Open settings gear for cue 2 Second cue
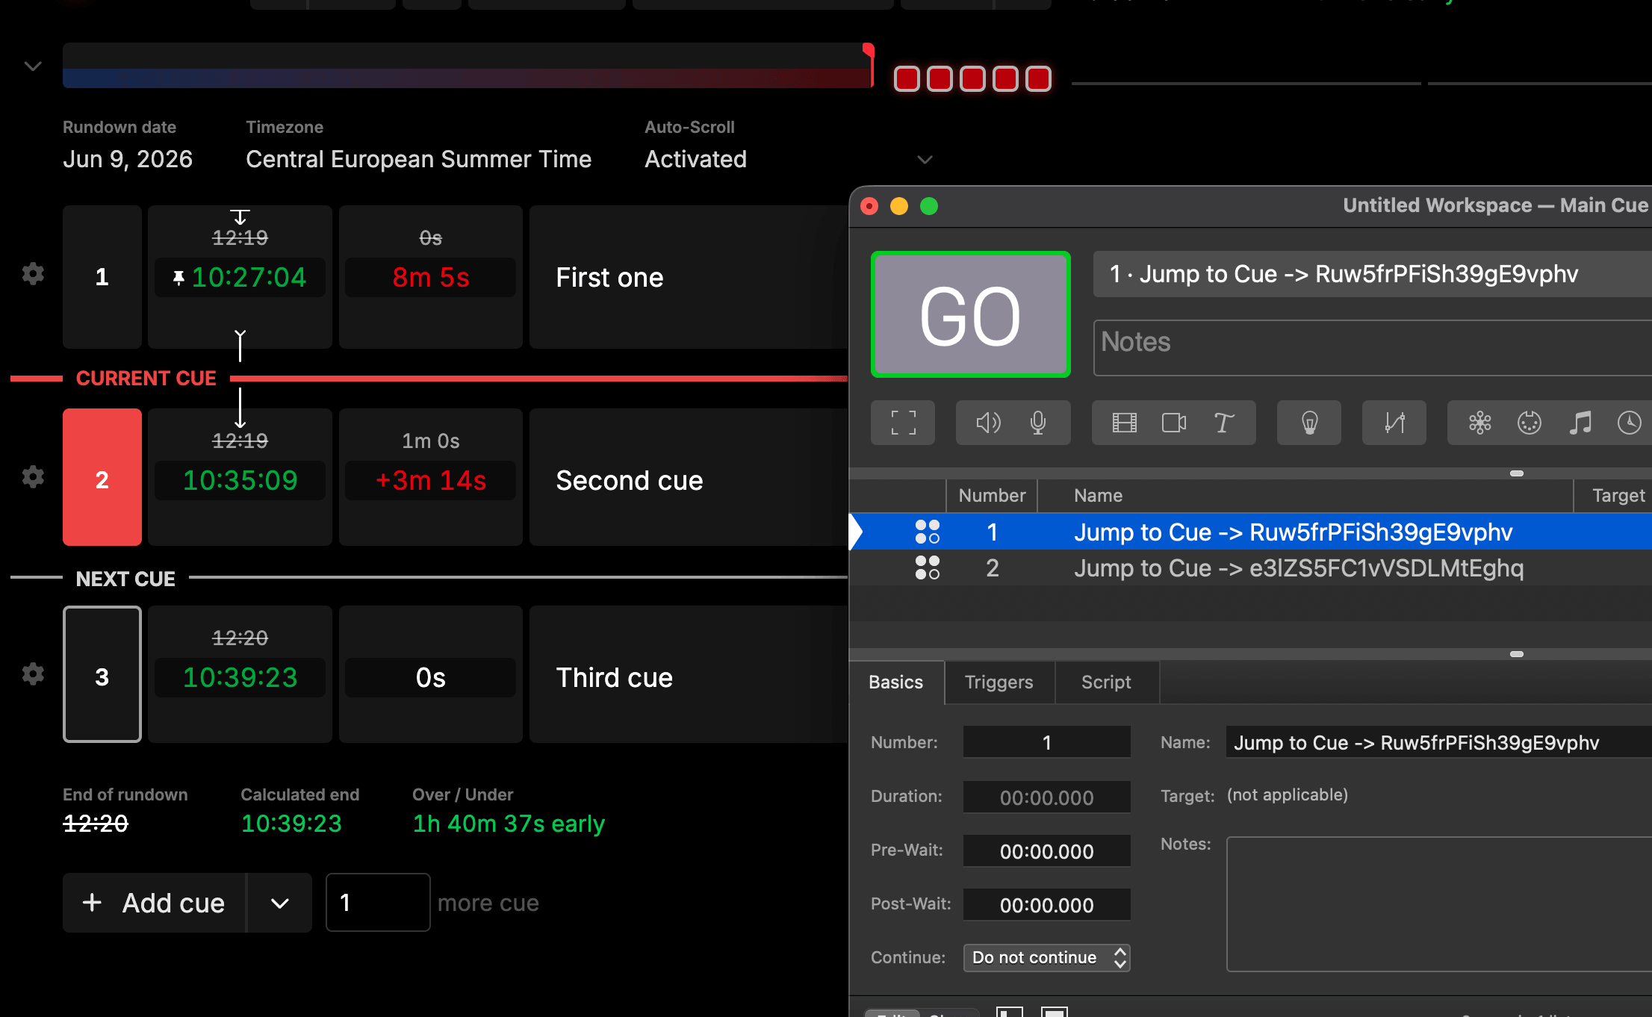The height and width of the screenshot is (1017, 1652). pos(33,476)
